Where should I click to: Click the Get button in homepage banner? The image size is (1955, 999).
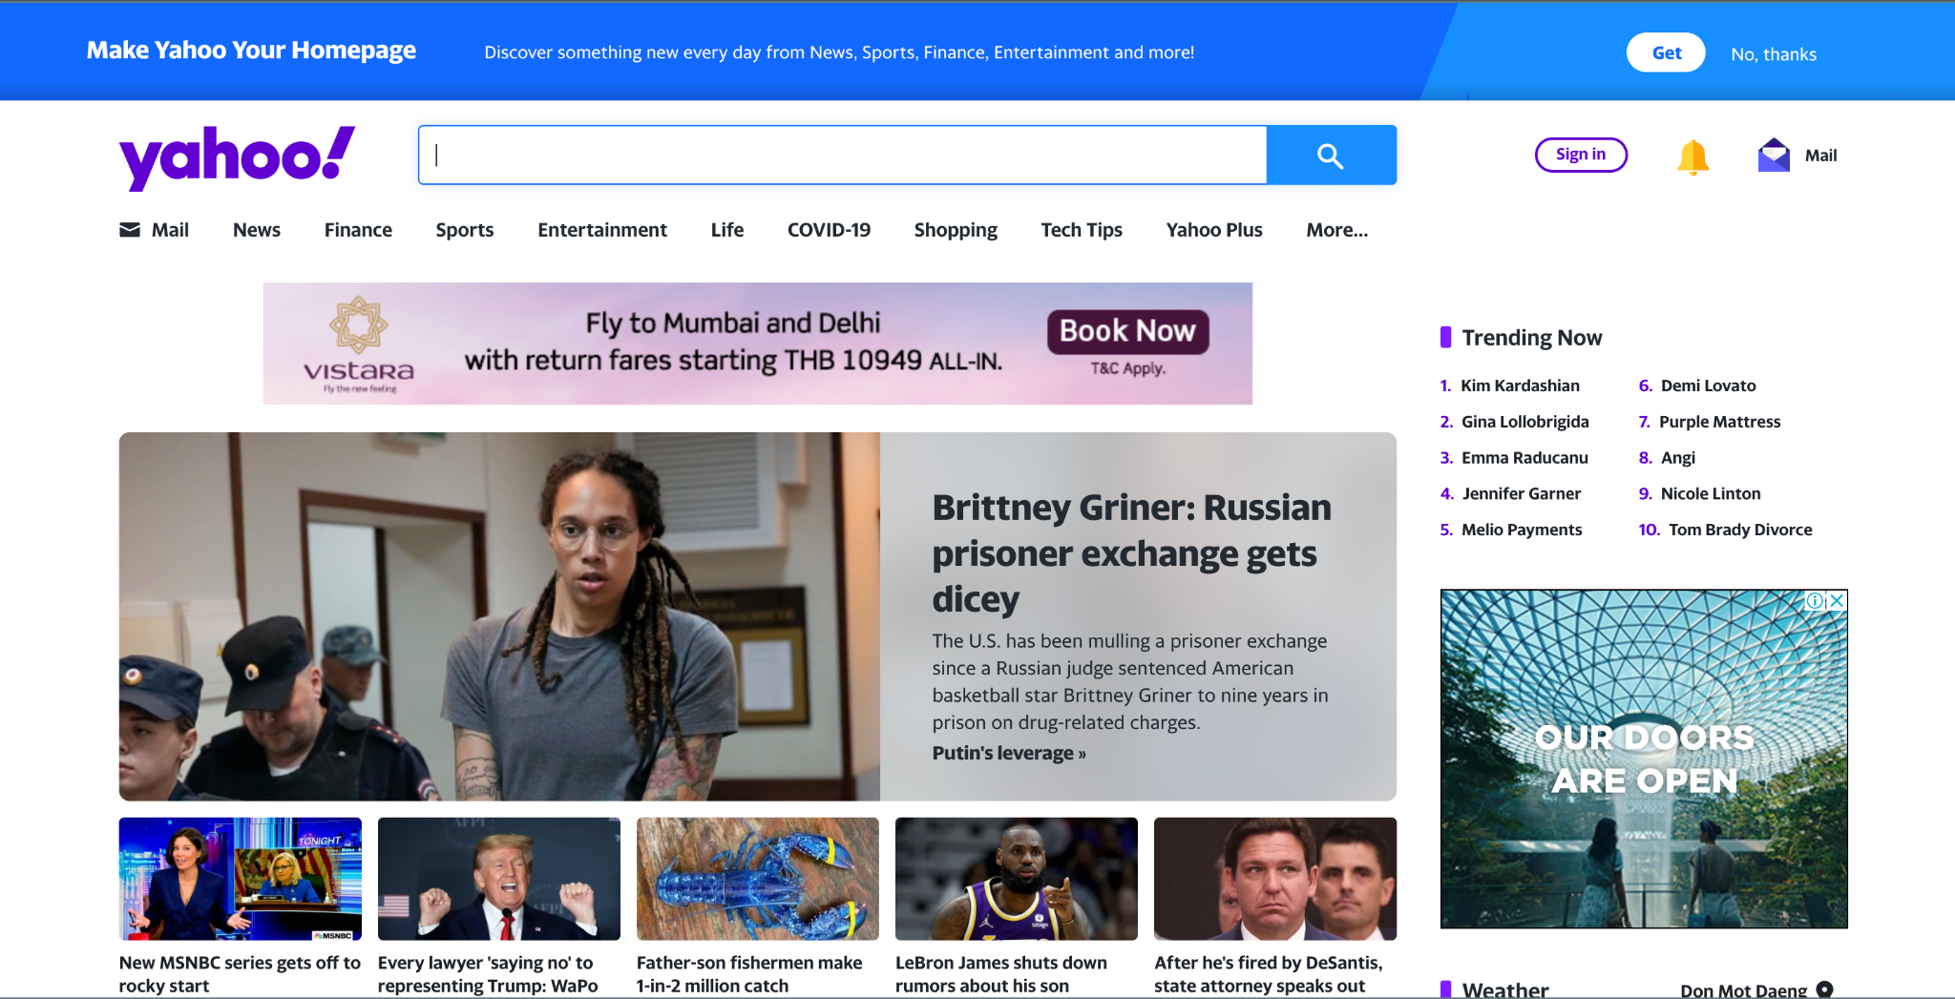[1666, 52]
